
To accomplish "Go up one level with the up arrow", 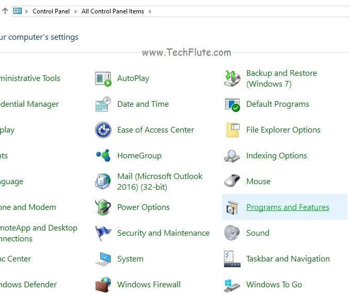I will point(5,11).
